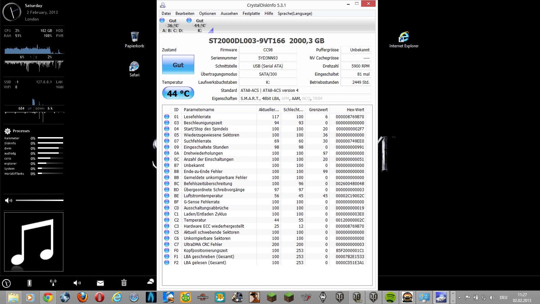Click the Parametername column header

coord(219,109)
